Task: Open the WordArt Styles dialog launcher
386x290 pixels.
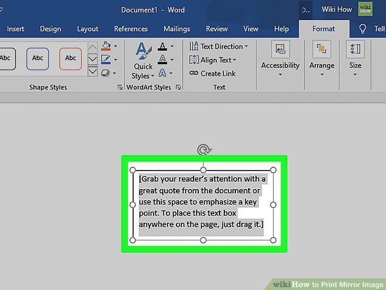Action: click(x=178, y=87)
